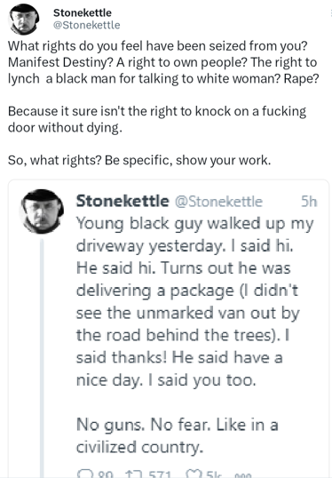
Task: Click the @Stonekettle handle in quoted tweet
Action: 218,202
